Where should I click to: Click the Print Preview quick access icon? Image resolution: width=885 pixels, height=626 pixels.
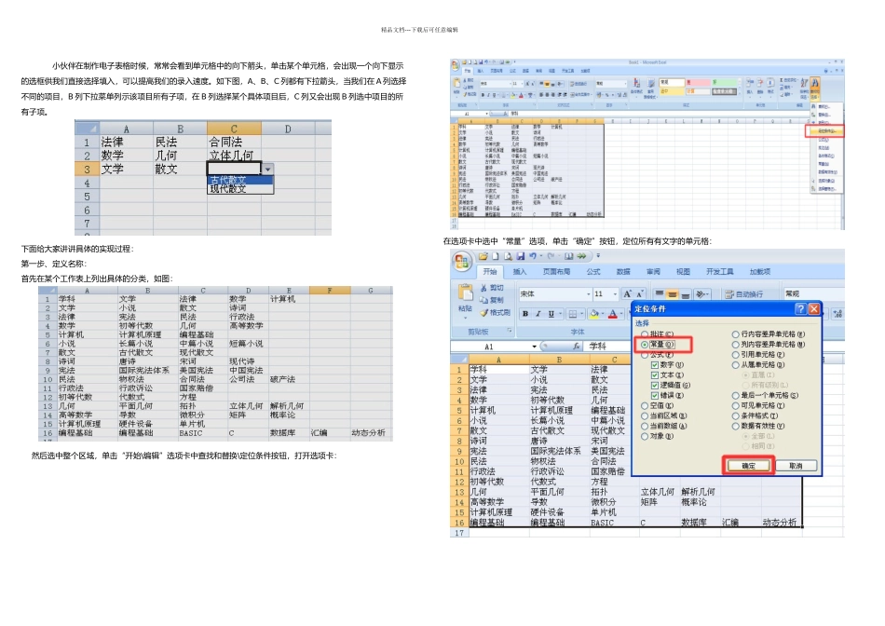pos(509,256)
